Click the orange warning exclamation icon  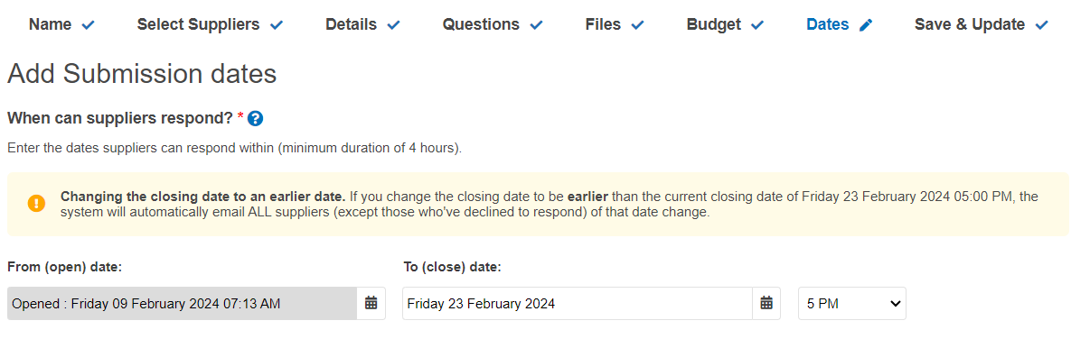(36, 203)
